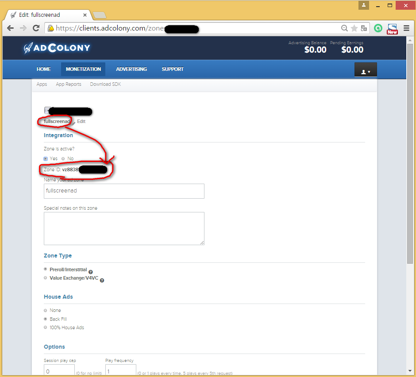Reload the page with the refresh icon
The width and height of the screenshot is (416, 377).
(36, 28)
